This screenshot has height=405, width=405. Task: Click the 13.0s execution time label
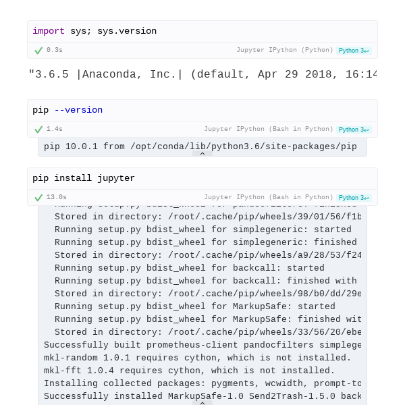point(57,197)
